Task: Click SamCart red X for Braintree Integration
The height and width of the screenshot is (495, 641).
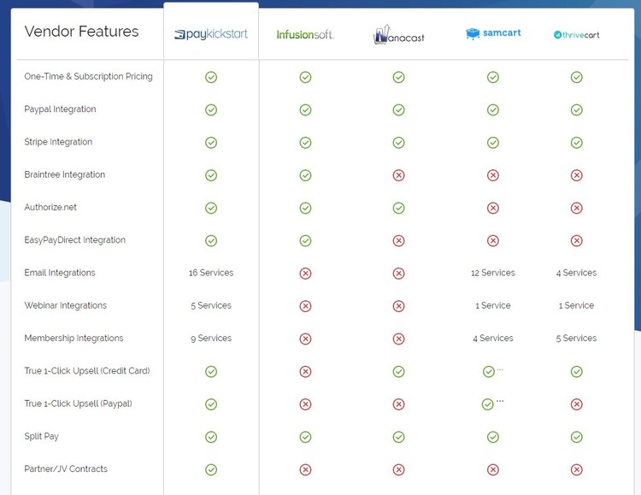Action: tap(493, 175)
